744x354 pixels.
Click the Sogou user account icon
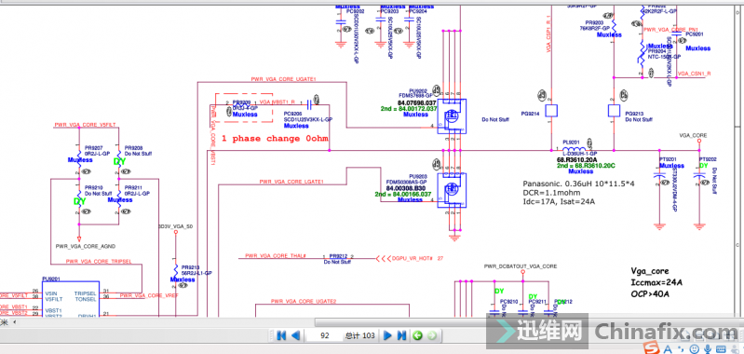[x=735, y=349]
